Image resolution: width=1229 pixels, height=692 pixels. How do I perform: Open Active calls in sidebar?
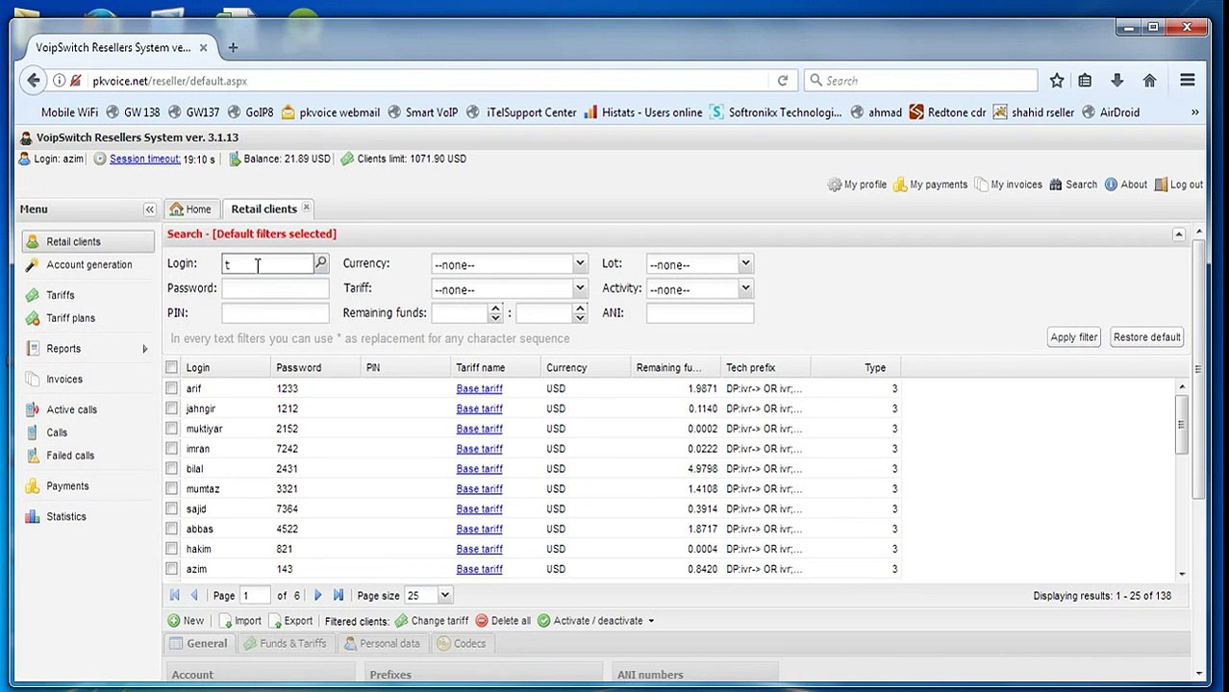click(x=88, y=409)
